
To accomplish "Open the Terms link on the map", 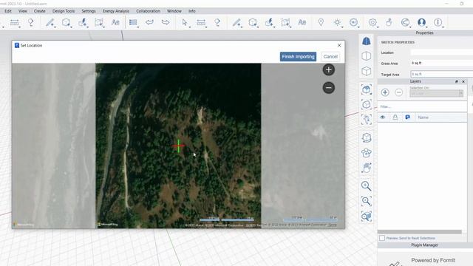I will click(x=332, y=225).
